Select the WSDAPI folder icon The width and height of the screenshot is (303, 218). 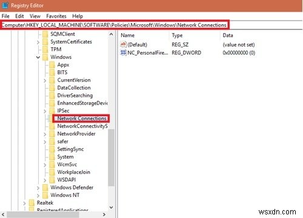click(x=52, y=180)
